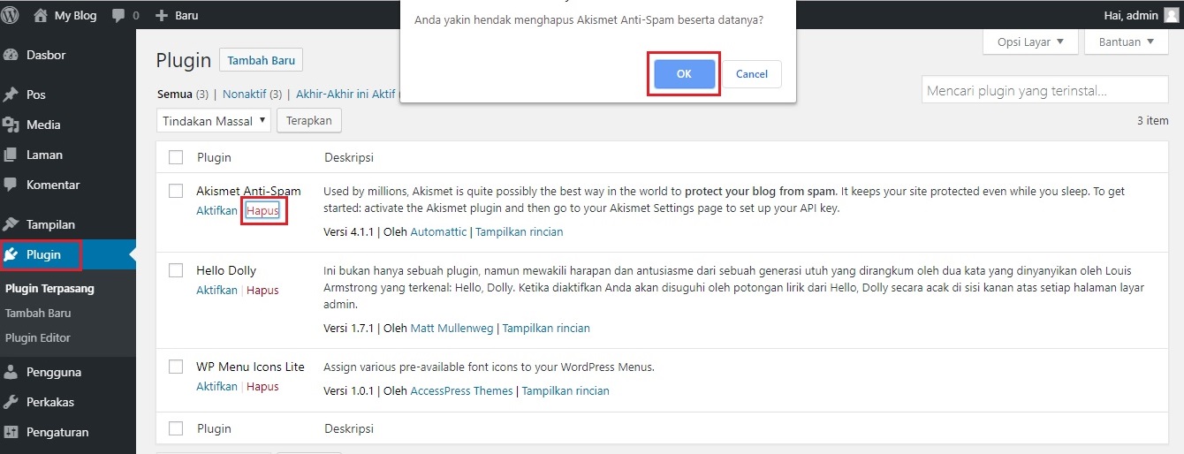Click Hapus for Hello Dolly
Screen dimensions: 1184x454
point(262,290)
